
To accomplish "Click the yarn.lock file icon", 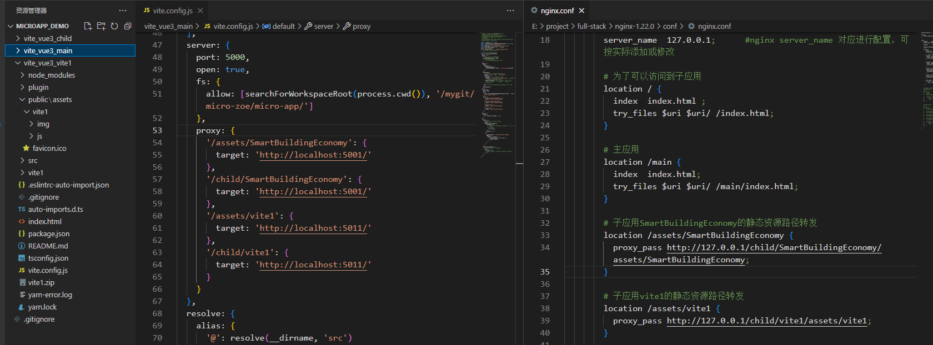I will click(22, 307).
